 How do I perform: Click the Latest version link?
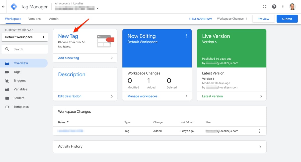coord(212,96)
